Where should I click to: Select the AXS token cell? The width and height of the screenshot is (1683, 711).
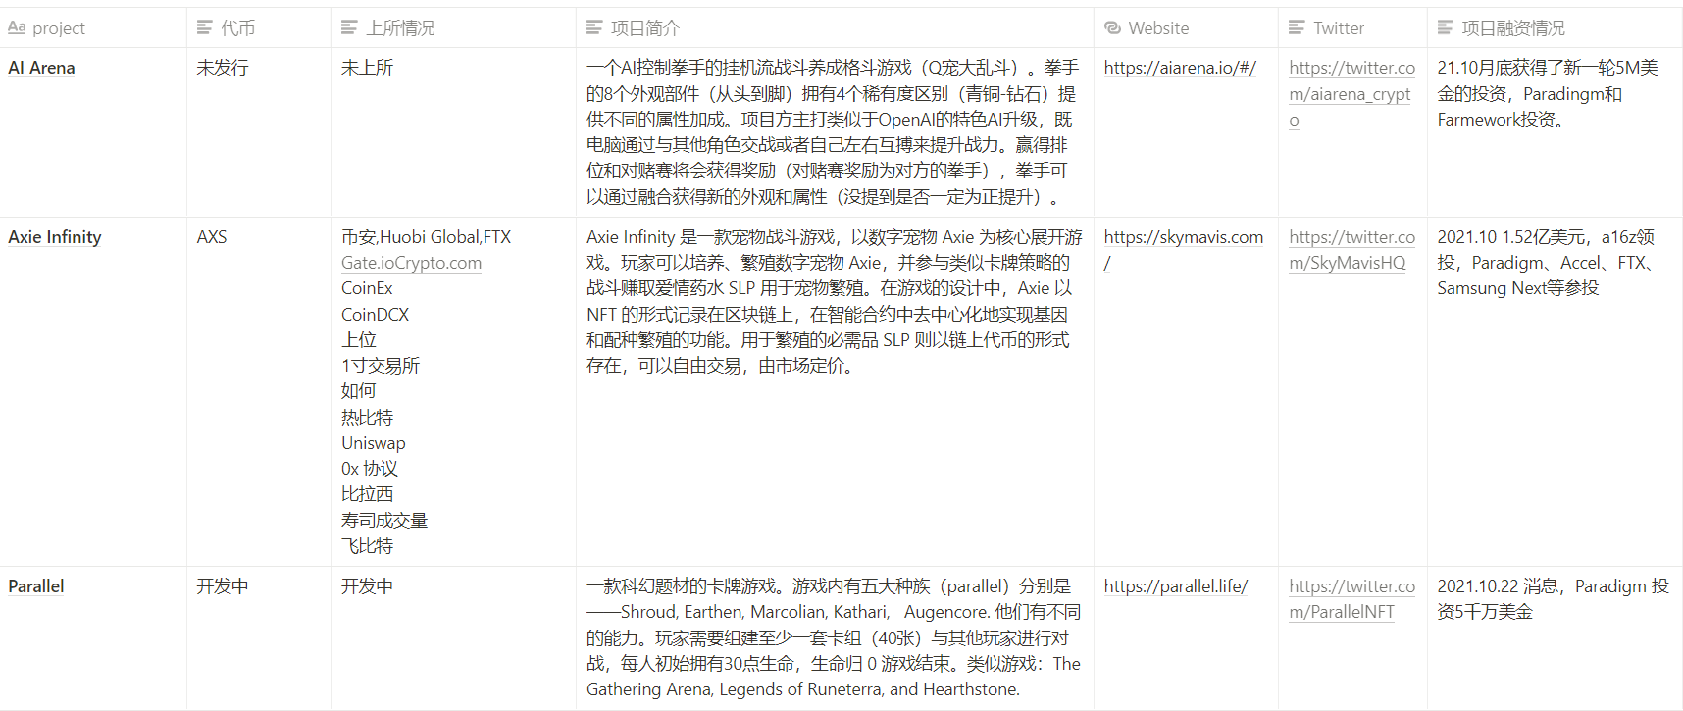(259, 392)
